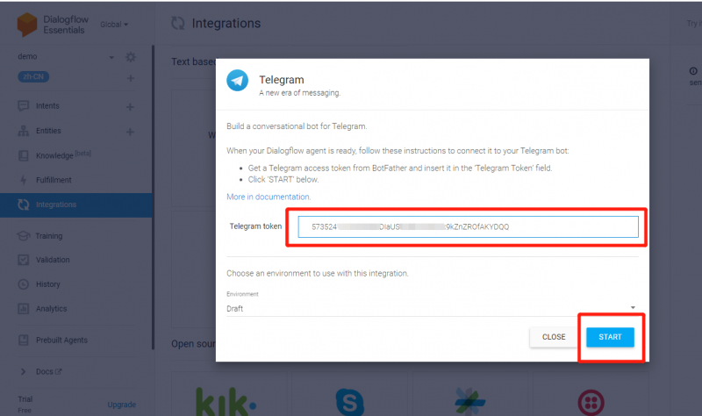The image size is (702, 416).
Task: Click the Telegram paper plane logo
Action: coord(237,81)
